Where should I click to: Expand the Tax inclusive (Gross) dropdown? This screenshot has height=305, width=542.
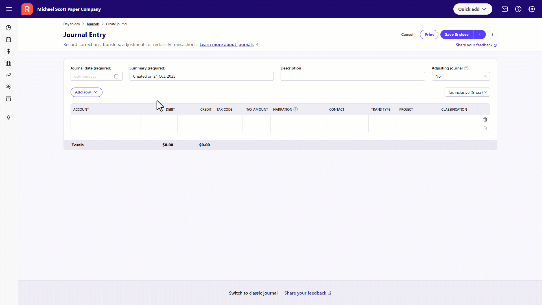click(x=467, y=92)
